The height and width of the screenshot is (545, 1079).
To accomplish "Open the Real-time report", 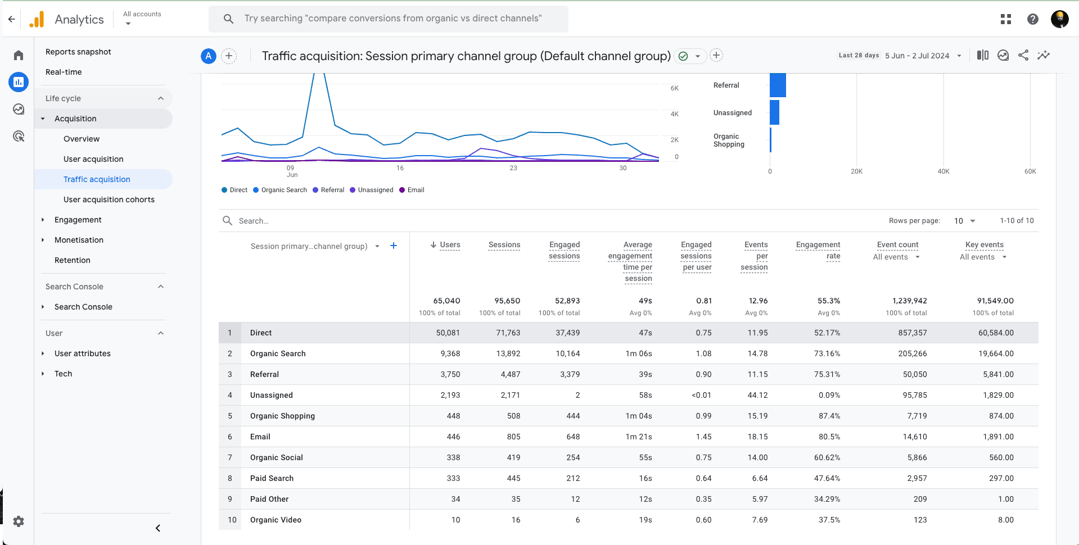I will [64, 72].
